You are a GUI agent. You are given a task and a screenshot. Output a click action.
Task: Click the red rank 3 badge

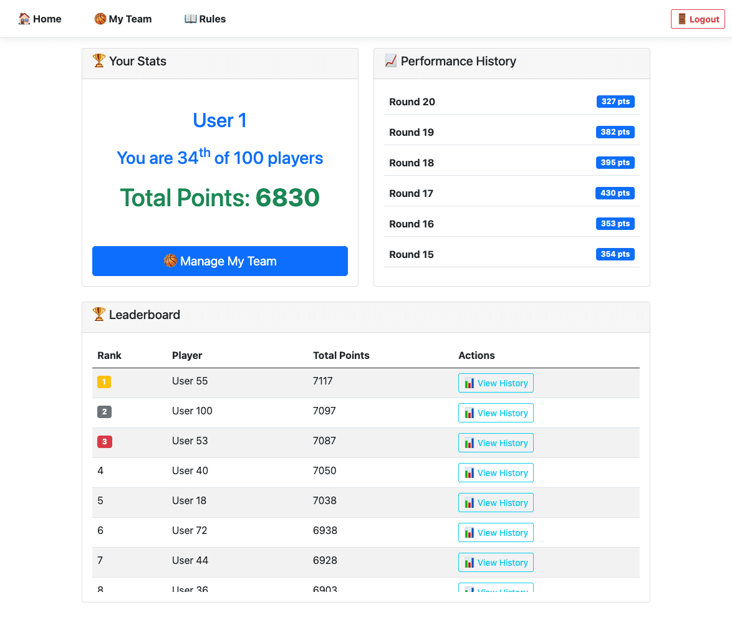[104, 441]
